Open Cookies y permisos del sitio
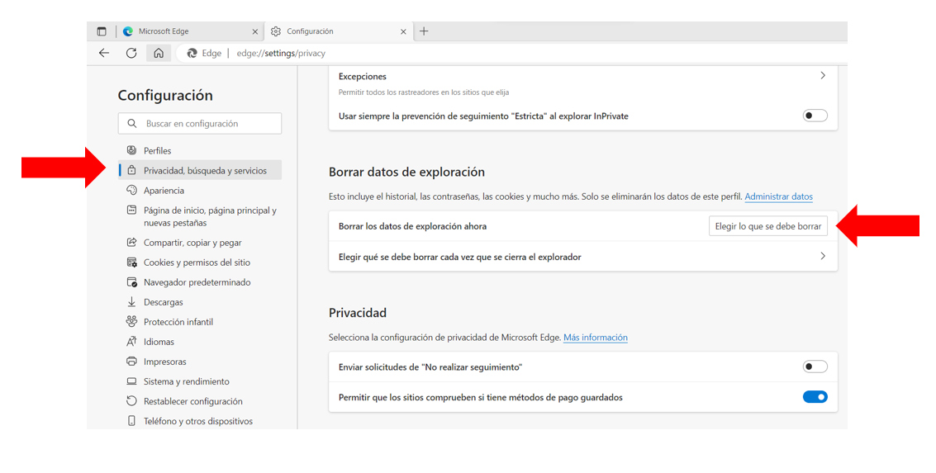 [x=200, y=263]
